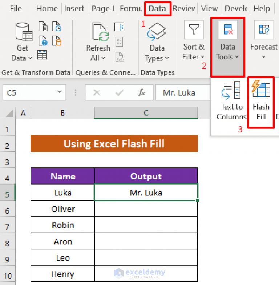
Task: Click the formula bar Enter checkmark
Action: point(119,93)
